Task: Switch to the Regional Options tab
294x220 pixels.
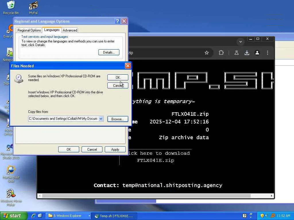Action: coord(29,30)
